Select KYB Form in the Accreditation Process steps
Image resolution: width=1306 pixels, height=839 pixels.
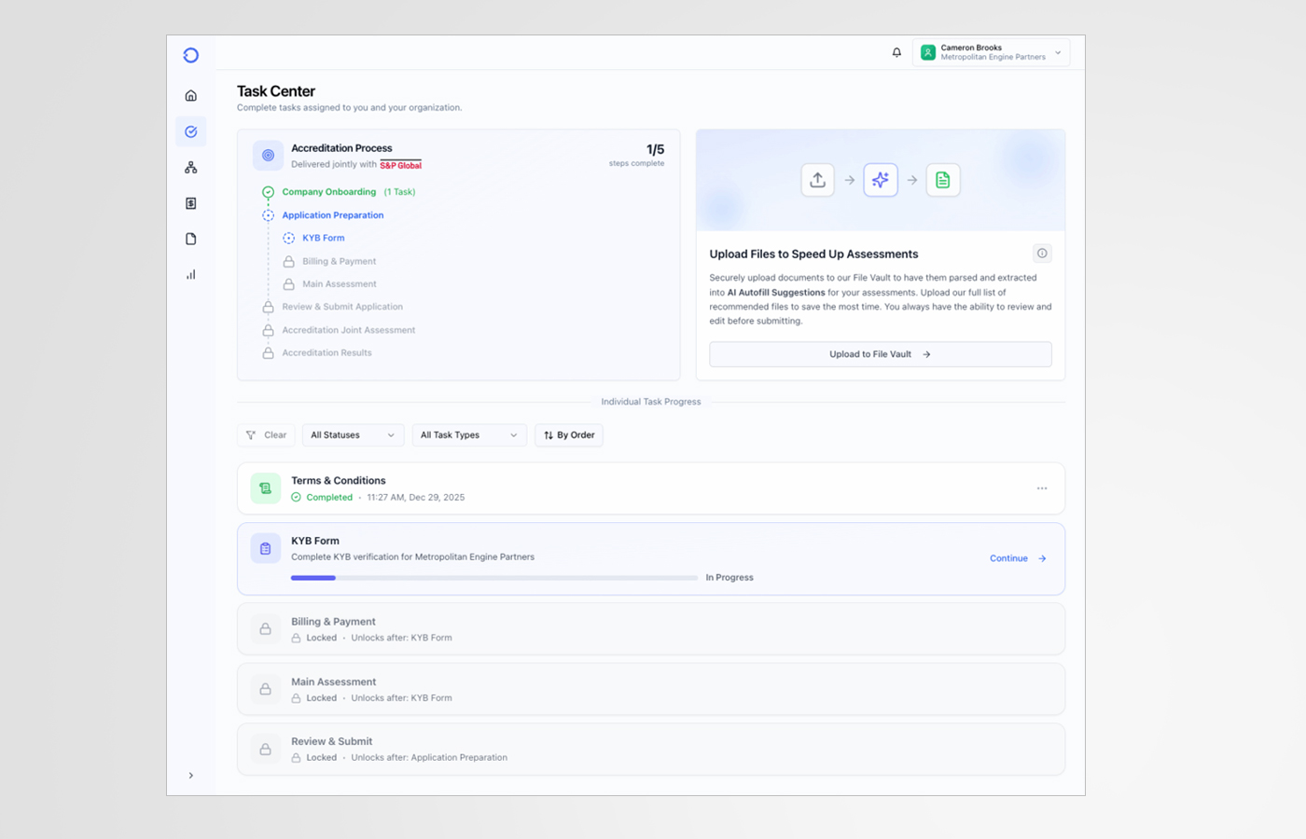(x=322, y=237)
